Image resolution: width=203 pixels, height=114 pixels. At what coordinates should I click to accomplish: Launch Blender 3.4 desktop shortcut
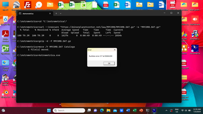(x=6, y=94)
